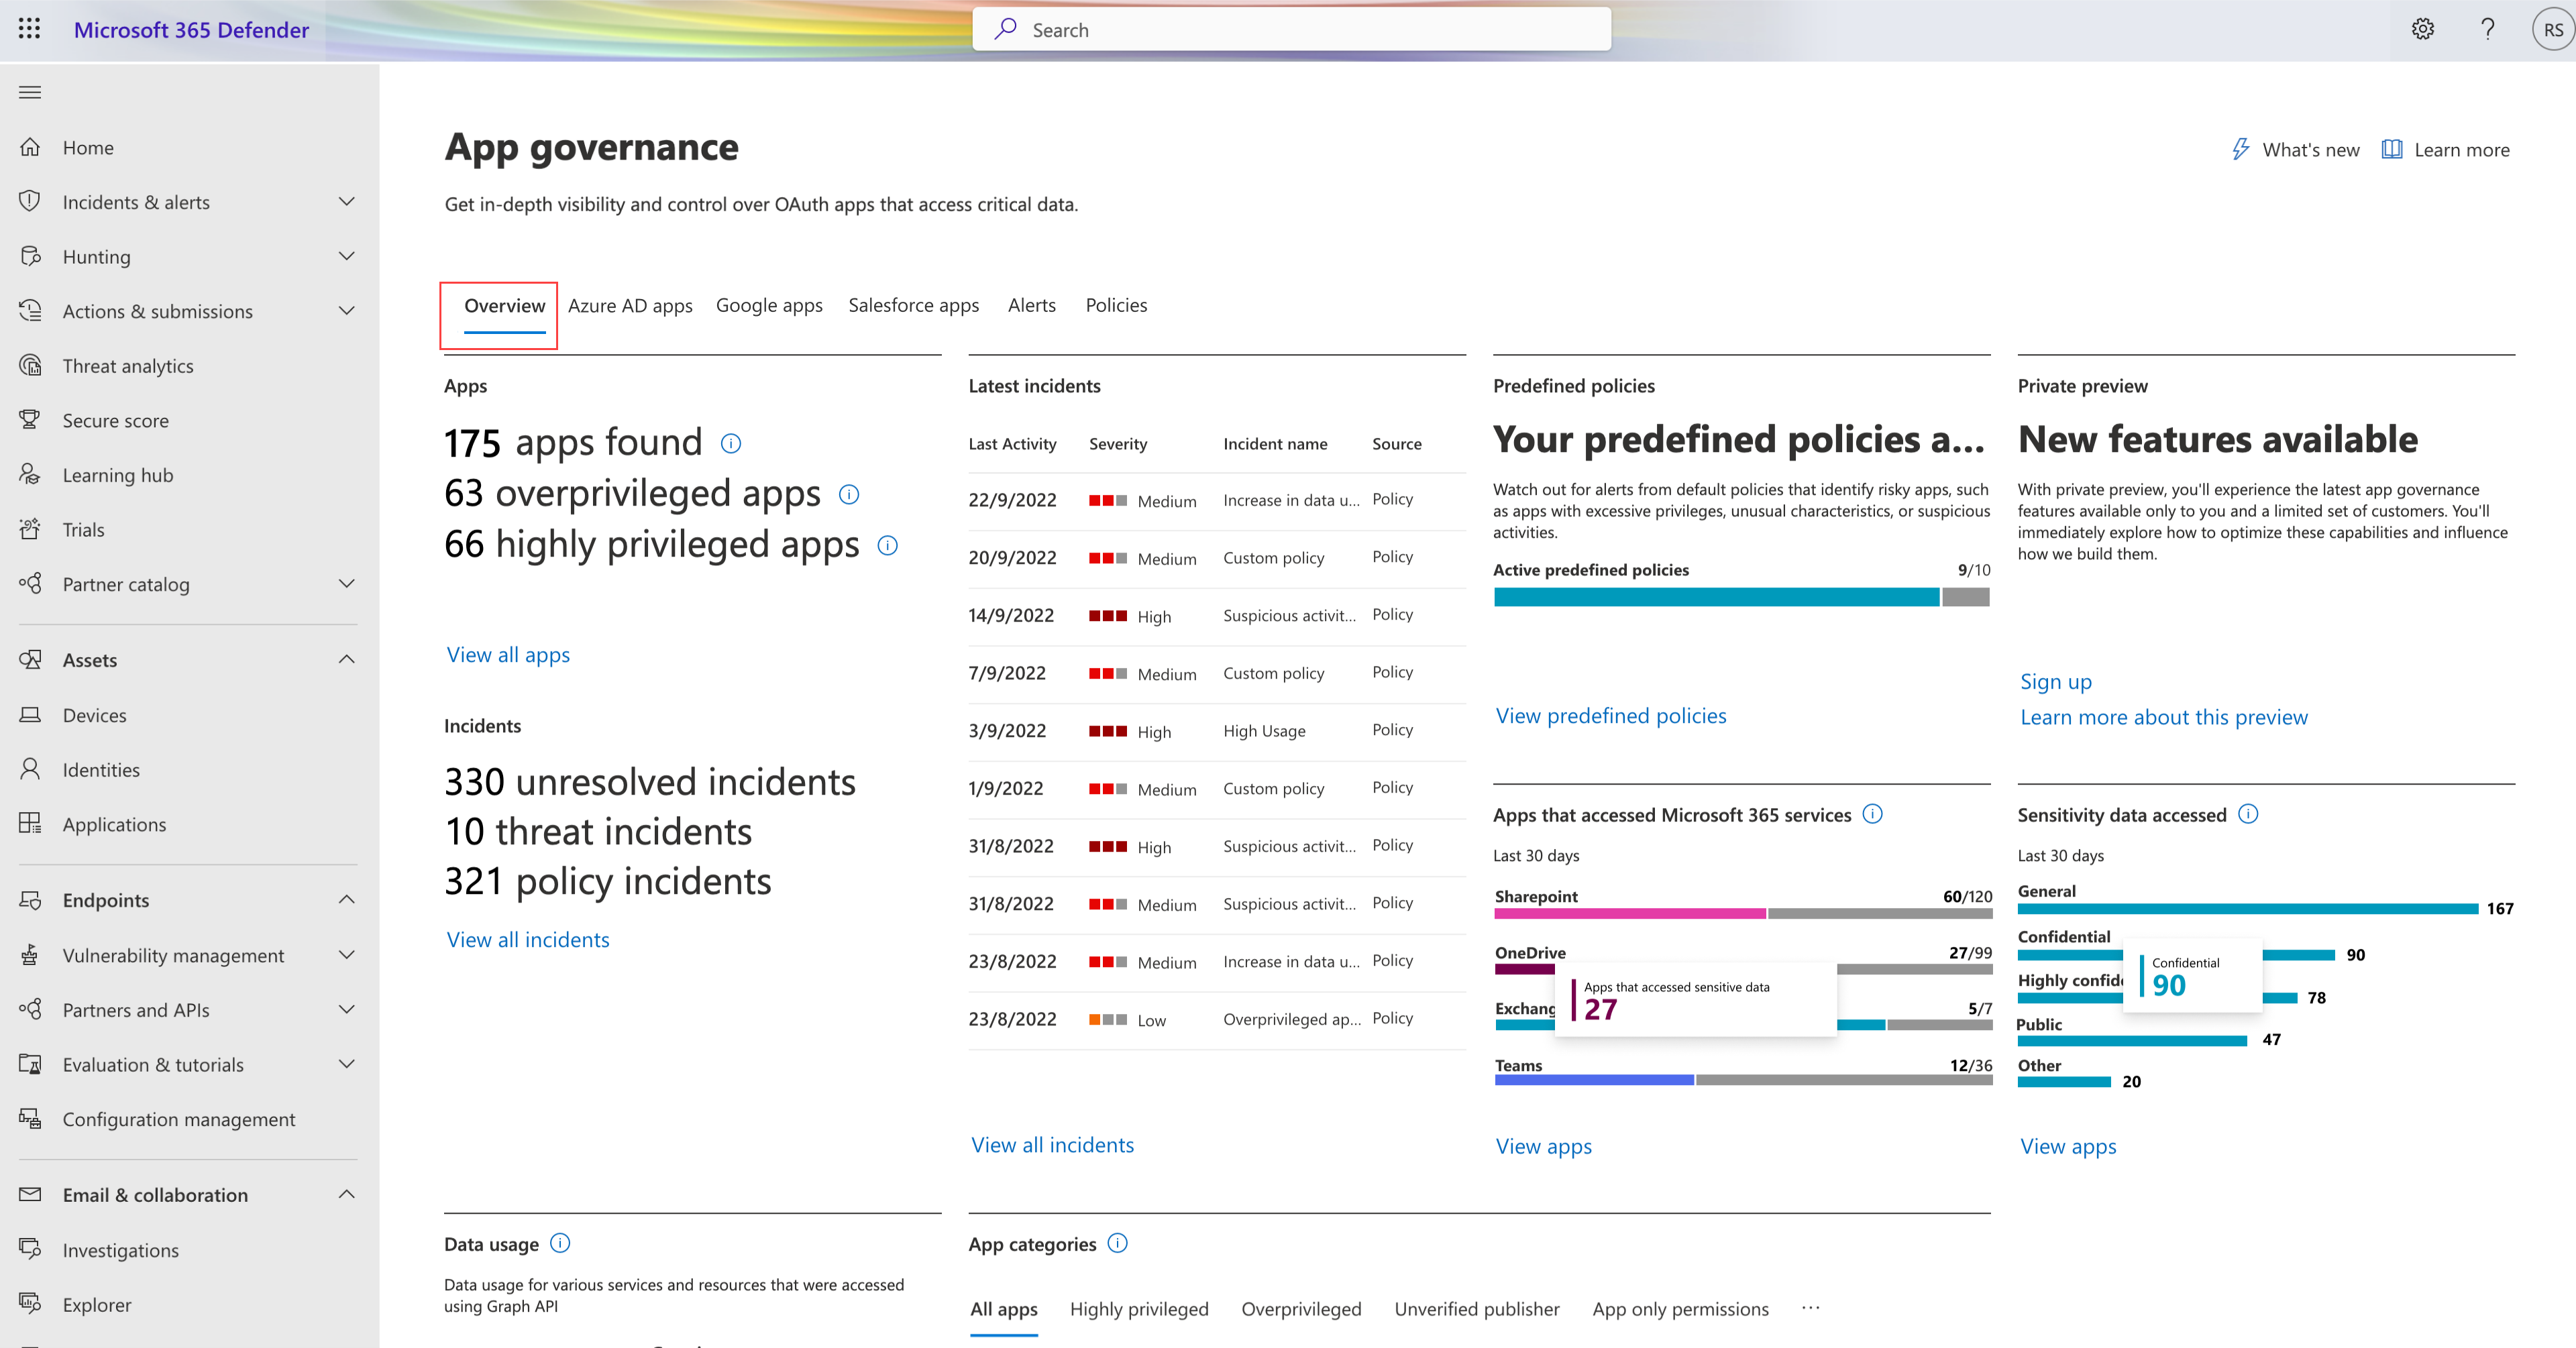Click the Incidents & alerts icon
2576x1348 pixels.
[31, 201]
